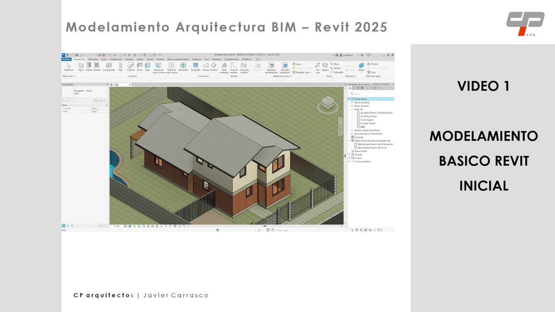Open the Habitación y área panel dropdown

[x=282, y=76]
